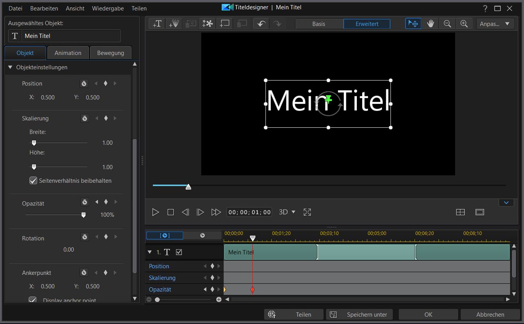524x324 pixels.
Task: Open the Bearbeiten menu
Action: (x=44, y=8)
